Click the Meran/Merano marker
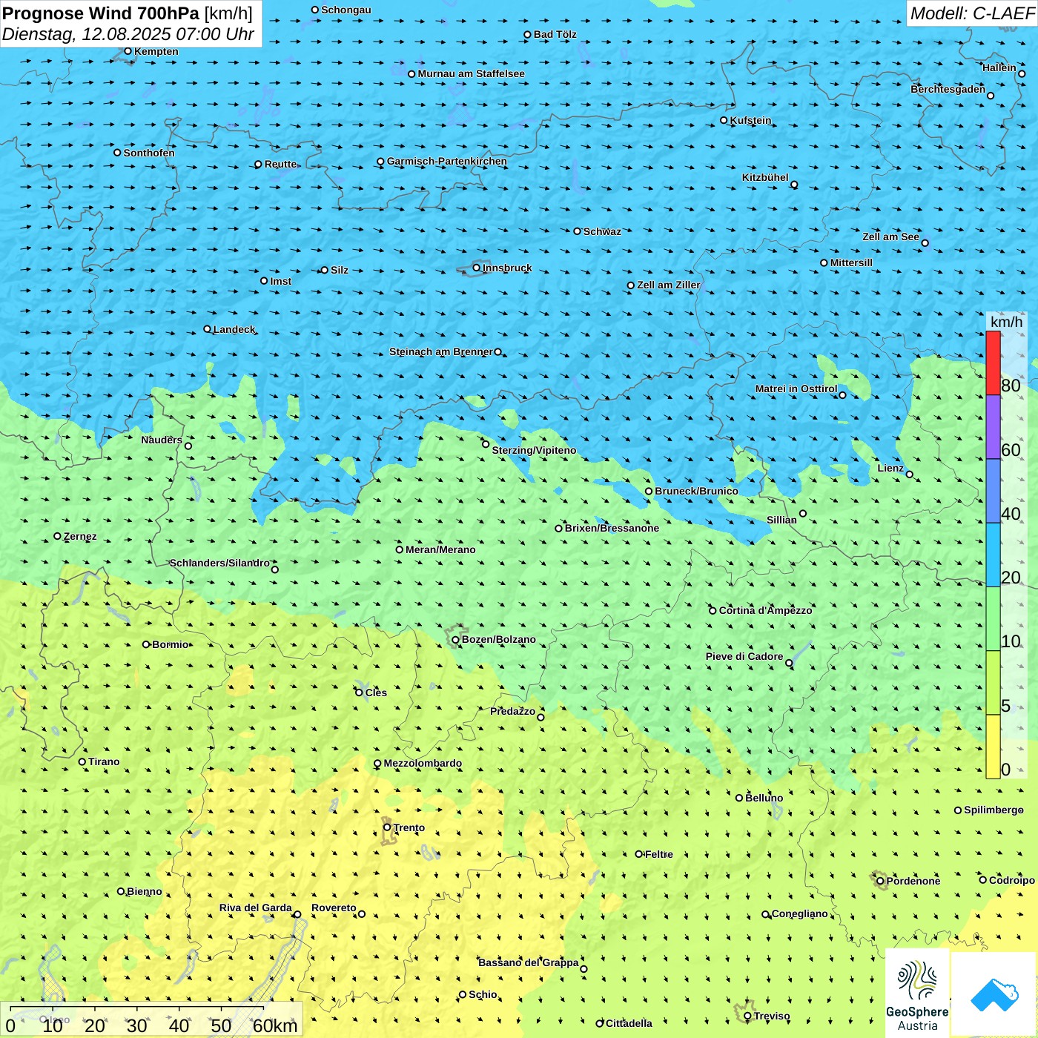The width and height of the screenshot is (1038, 1038). (399, 549)
